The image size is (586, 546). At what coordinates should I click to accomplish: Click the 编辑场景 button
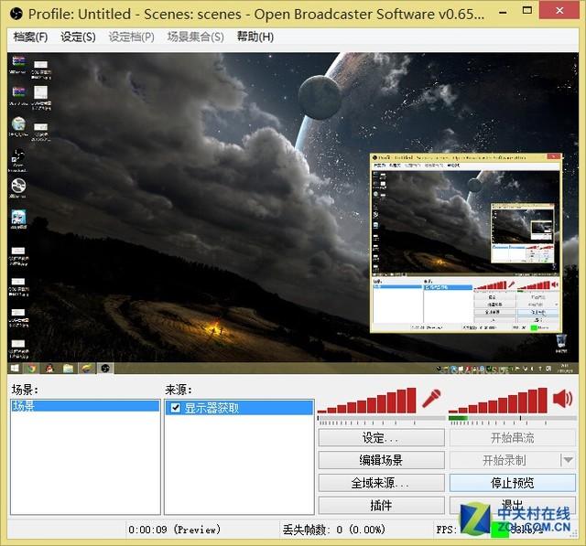click(381, 460)
